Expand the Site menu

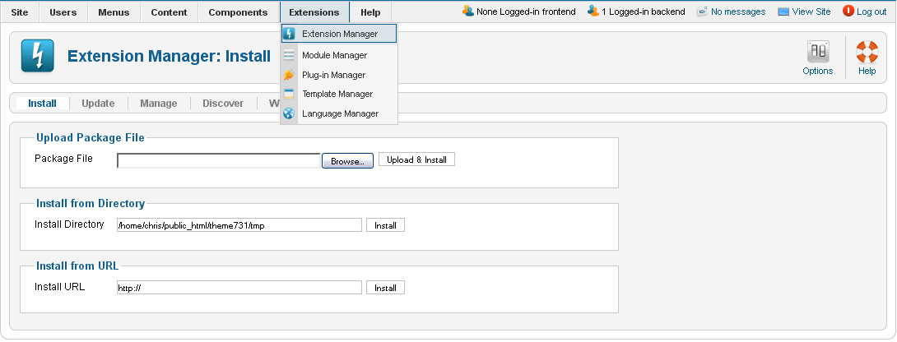coord(20,12)
